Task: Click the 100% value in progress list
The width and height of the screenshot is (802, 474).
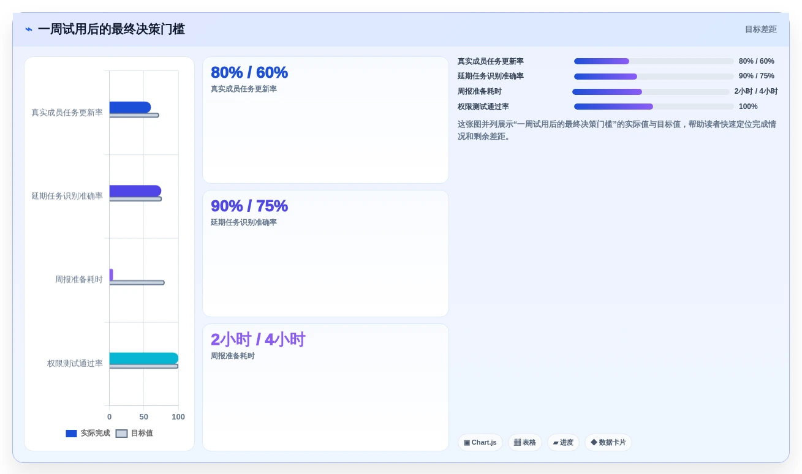Action: click(748, 107)
